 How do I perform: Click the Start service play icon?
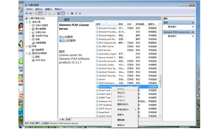[68, 14]
